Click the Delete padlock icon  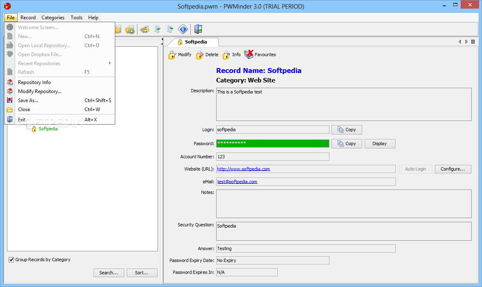[x=200, y=55]
